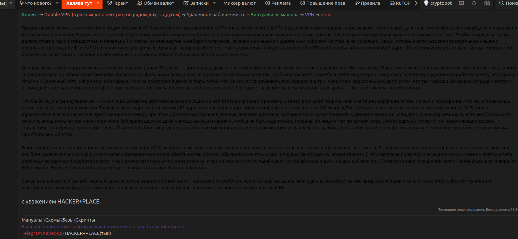Screen dimensions: 518x239
Task: Click the 'HACKER+PLACE(тык)' Telegram link
Action: tap(88, 233)
